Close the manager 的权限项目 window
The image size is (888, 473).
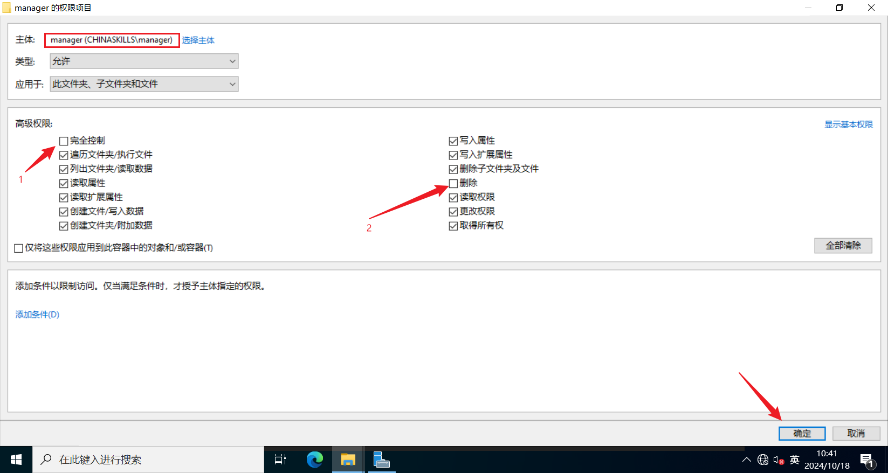871,8
